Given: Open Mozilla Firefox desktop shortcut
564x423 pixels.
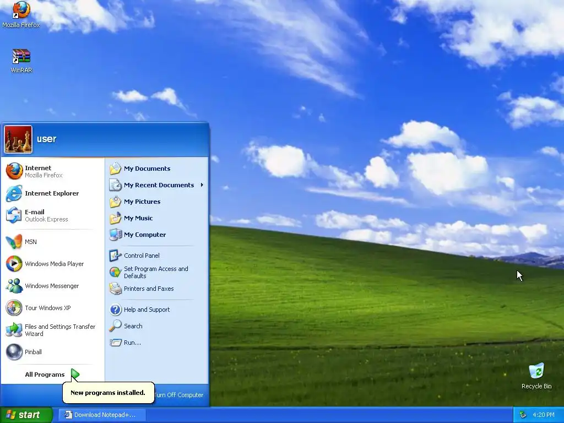Looking at the screenshot, I should point(21,14).
